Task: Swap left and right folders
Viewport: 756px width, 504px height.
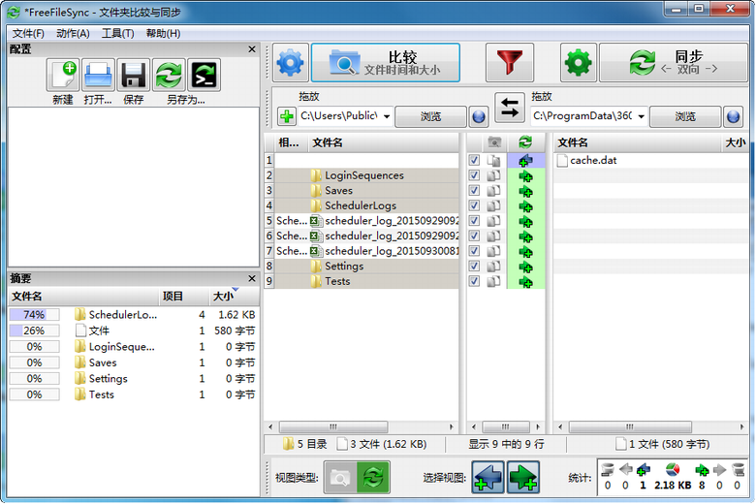Action: [510, 107]
